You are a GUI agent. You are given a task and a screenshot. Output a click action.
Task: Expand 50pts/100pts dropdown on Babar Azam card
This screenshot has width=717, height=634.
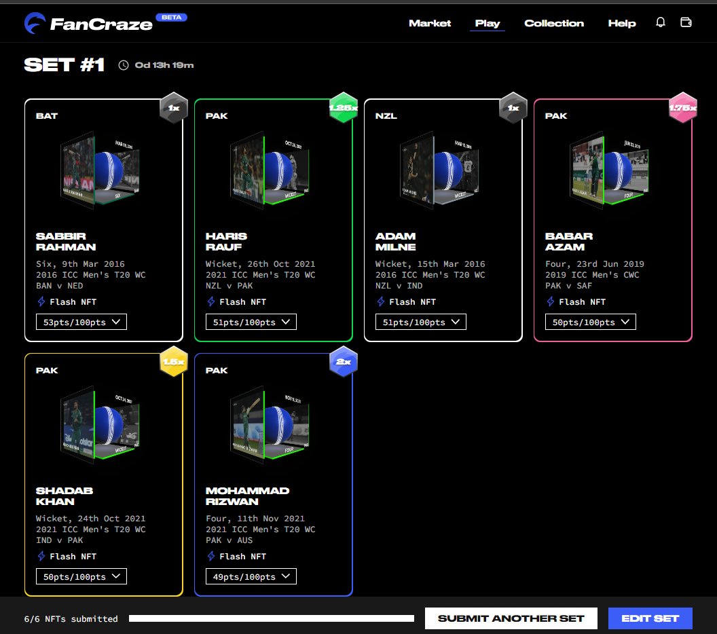tap(590, 322)
